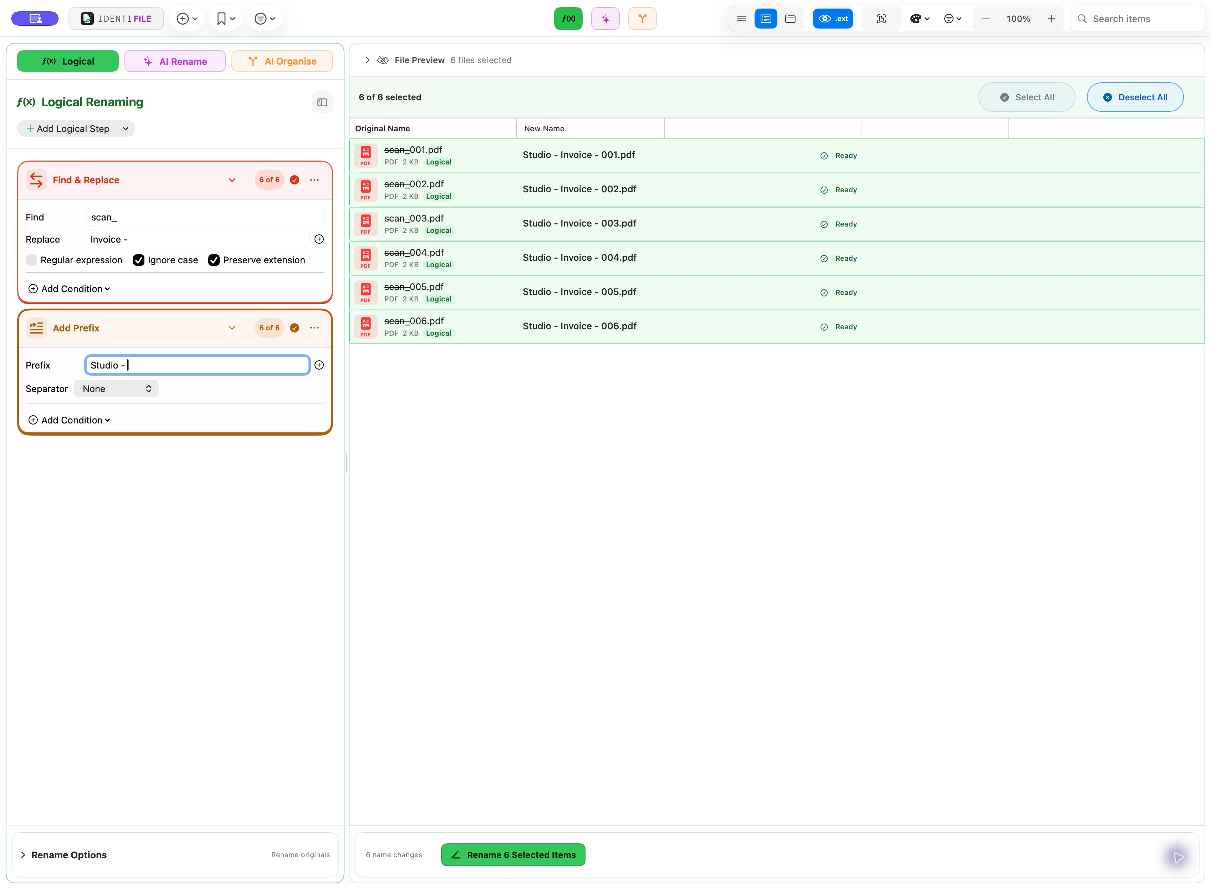1211x889 pixels.
Task: Switch to the AI Organise tab
Action: [x=282, y=61]
